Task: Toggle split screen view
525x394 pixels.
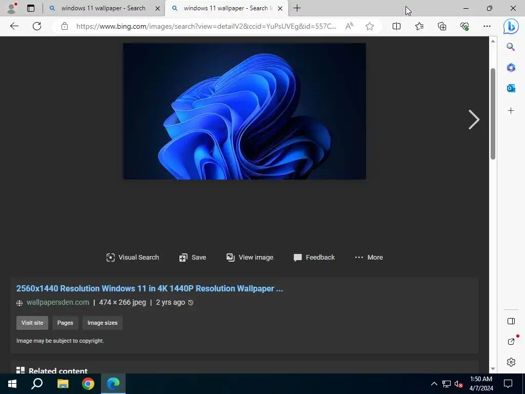Action: pos(396,26)
